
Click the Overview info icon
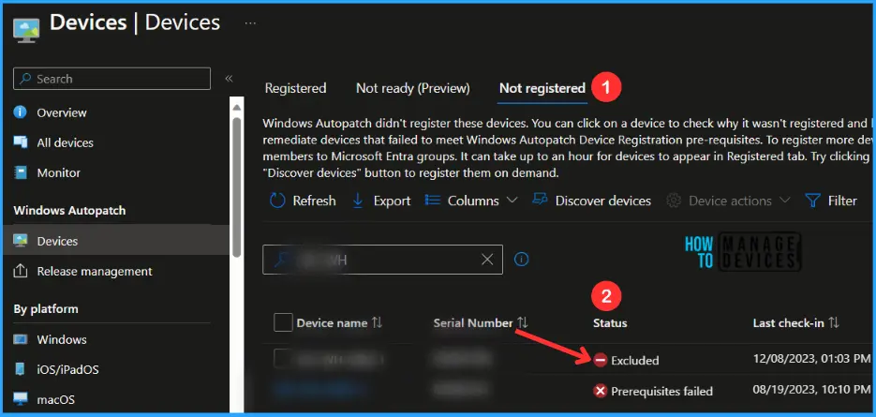[21, 112]
